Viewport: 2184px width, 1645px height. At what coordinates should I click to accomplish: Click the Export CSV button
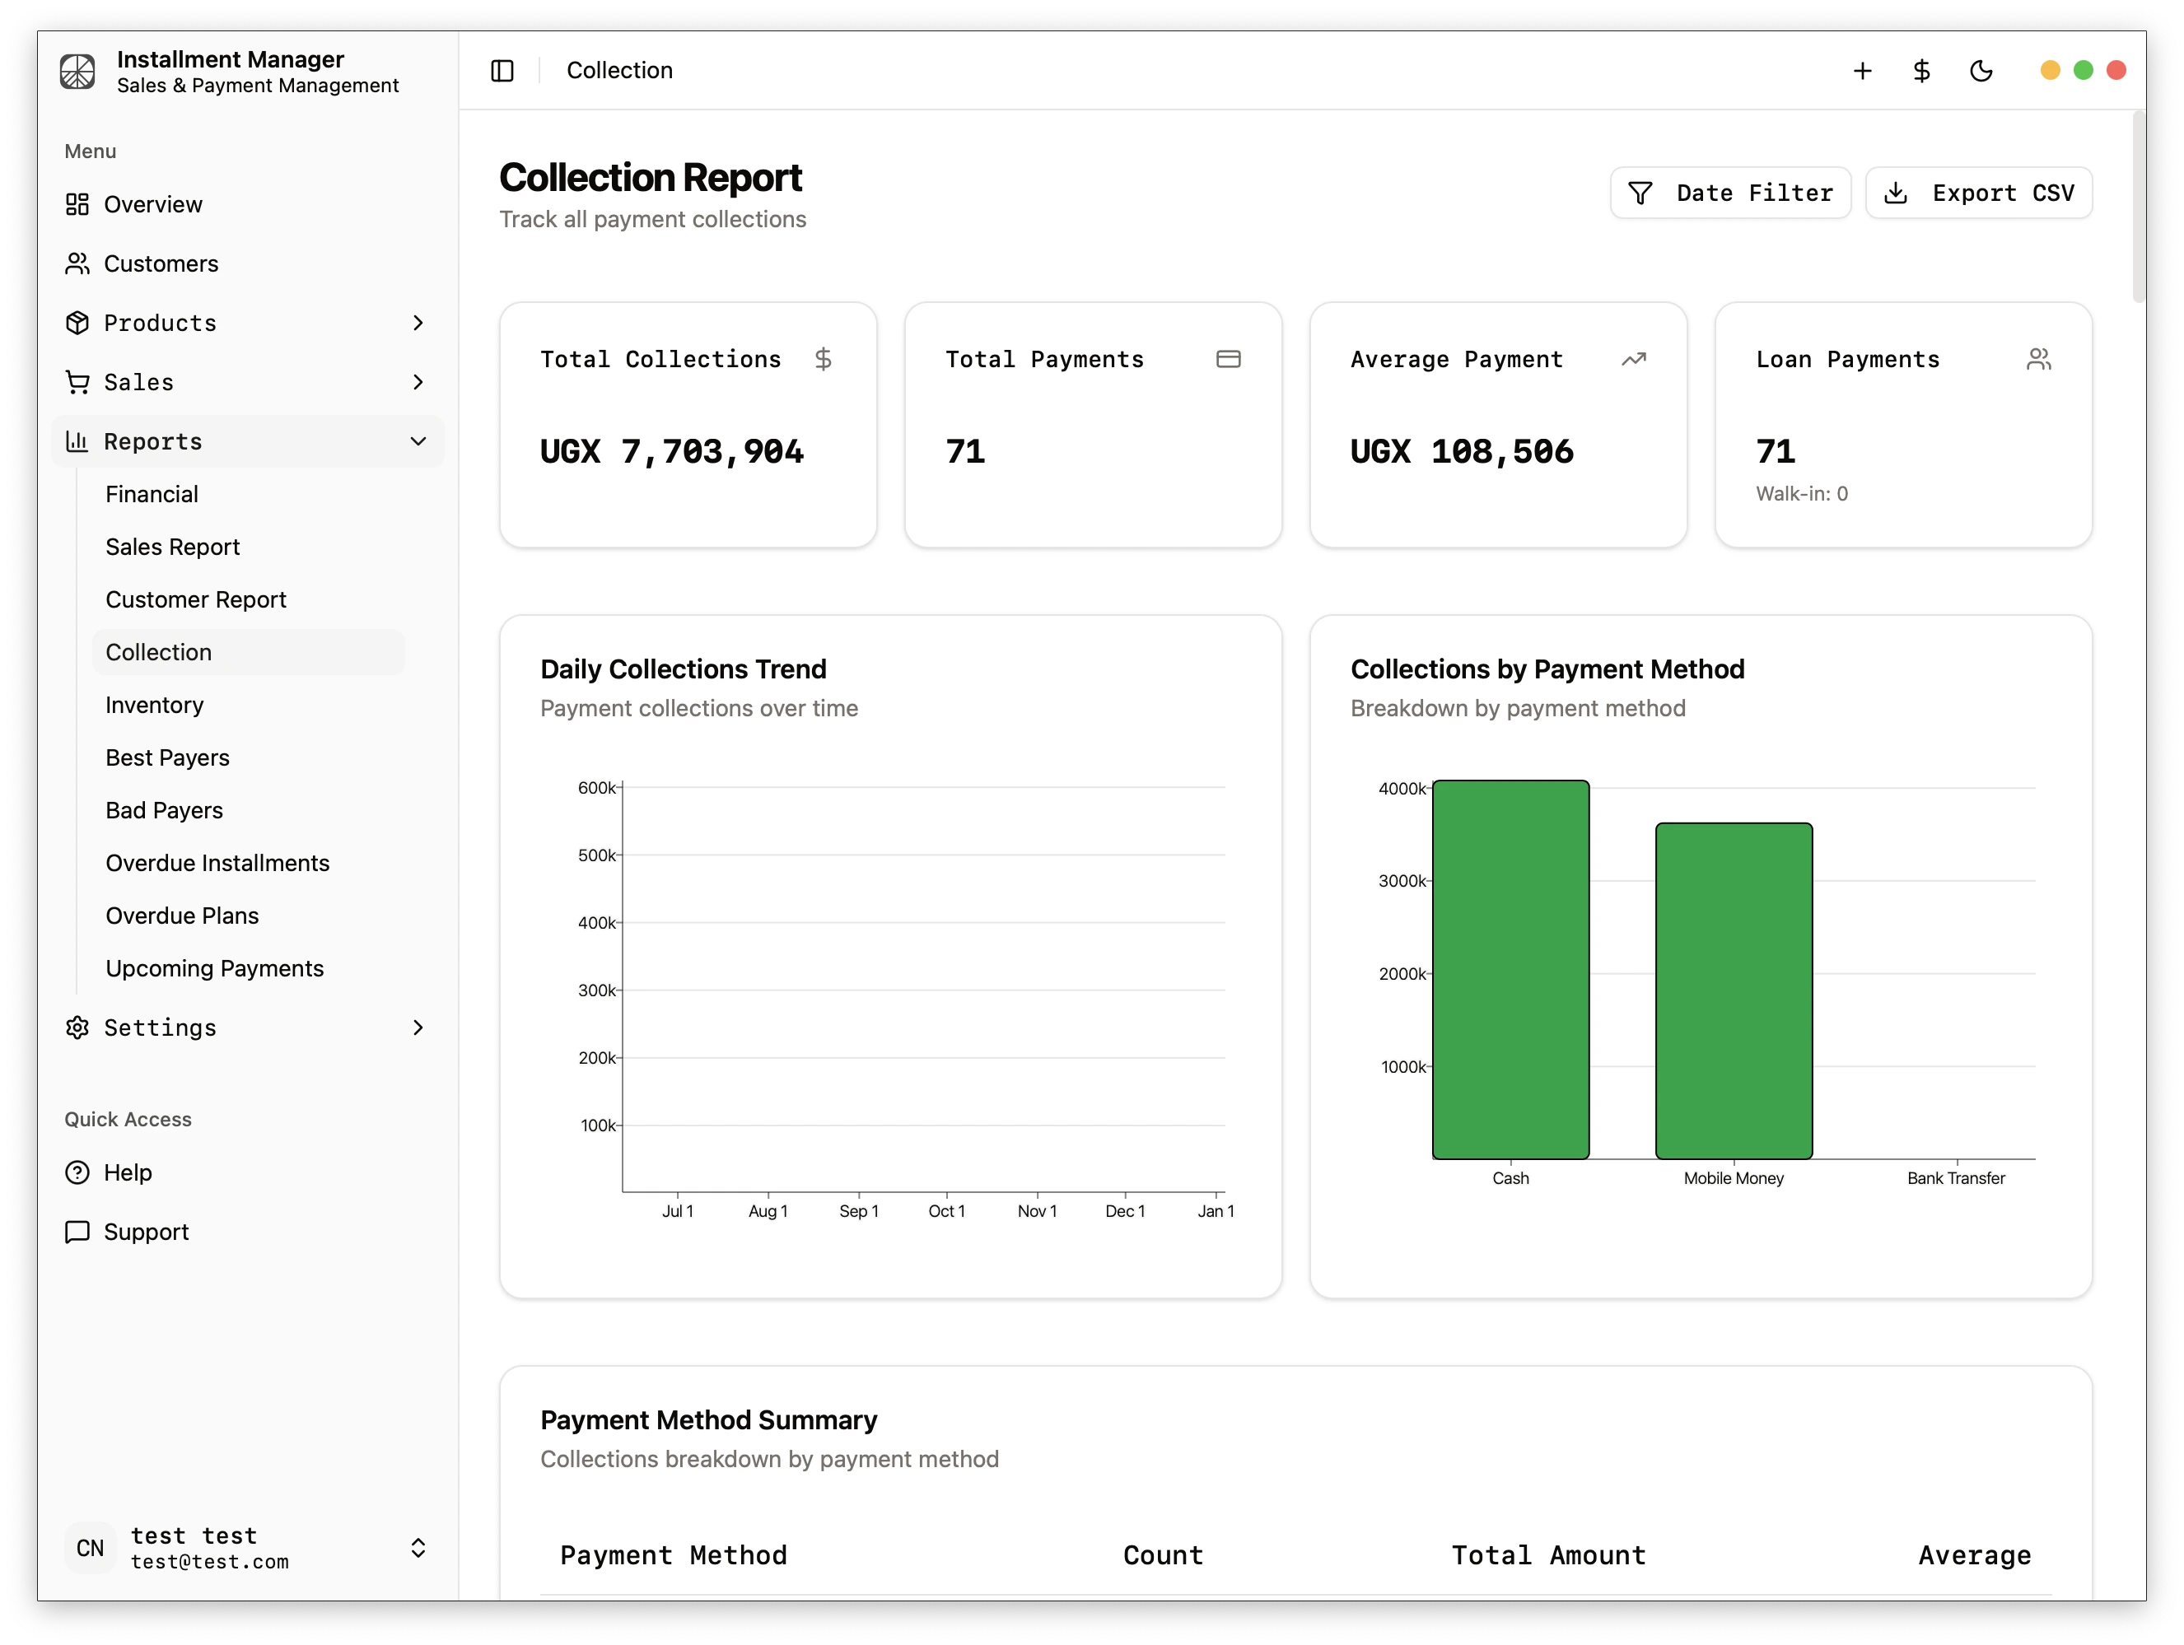click(1979, 193)
